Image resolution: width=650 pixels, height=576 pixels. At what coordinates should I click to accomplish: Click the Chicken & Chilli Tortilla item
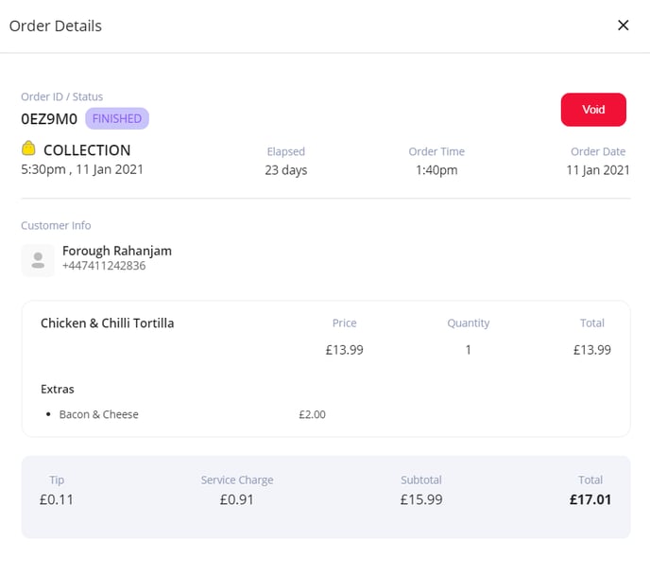tap(108, 323)
